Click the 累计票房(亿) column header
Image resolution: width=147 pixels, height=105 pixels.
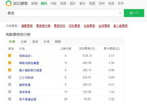[111, 49]
